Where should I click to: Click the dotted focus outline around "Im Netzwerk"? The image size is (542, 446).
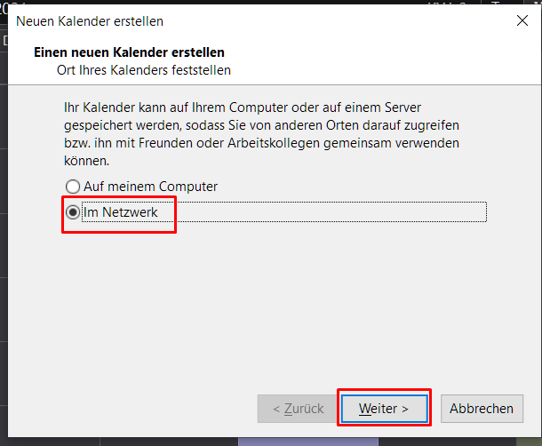[x=355, y=212]
